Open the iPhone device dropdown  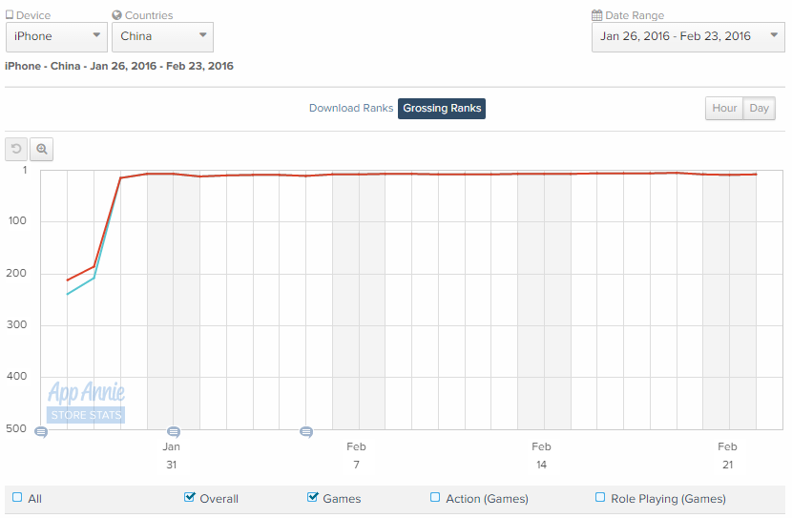[56, 36]
